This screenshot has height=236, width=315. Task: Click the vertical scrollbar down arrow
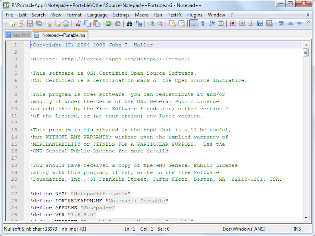point(306,218)
